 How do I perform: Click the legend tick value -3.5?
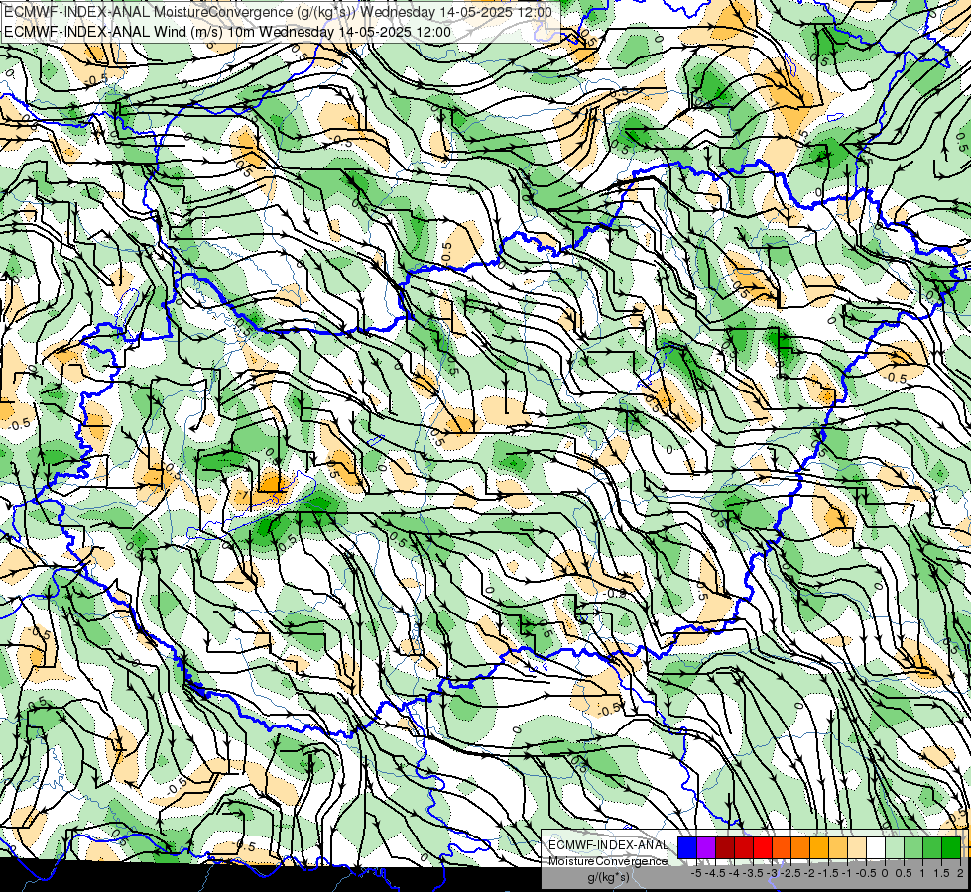(753, 873)
